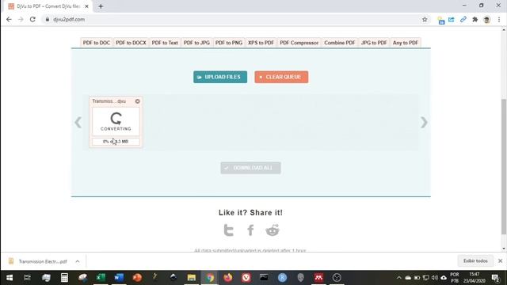Close the DjVu to PDF tab
This screenshot has width=507, height=285.
[86, 6]
